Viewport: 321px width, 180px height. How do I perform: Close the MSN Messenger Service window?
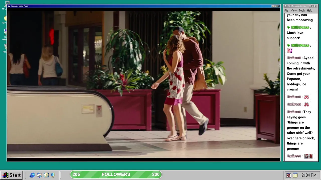(316, 6)
